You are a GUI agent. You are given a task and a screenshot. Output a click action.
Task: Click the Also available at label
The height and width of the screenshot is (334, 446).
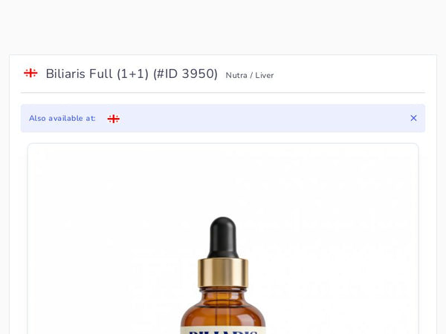click(62, 119)
